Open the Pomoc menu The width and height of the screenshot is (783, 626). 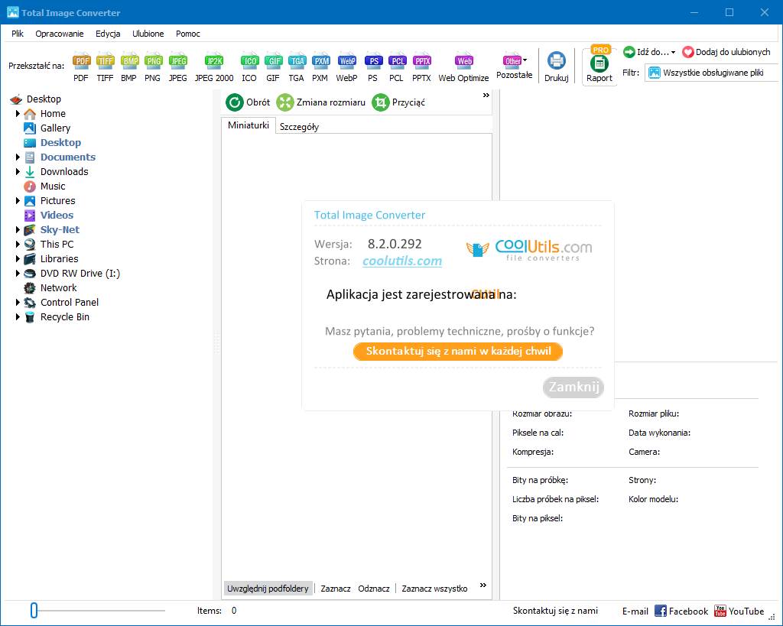click(x=188, y=34)
